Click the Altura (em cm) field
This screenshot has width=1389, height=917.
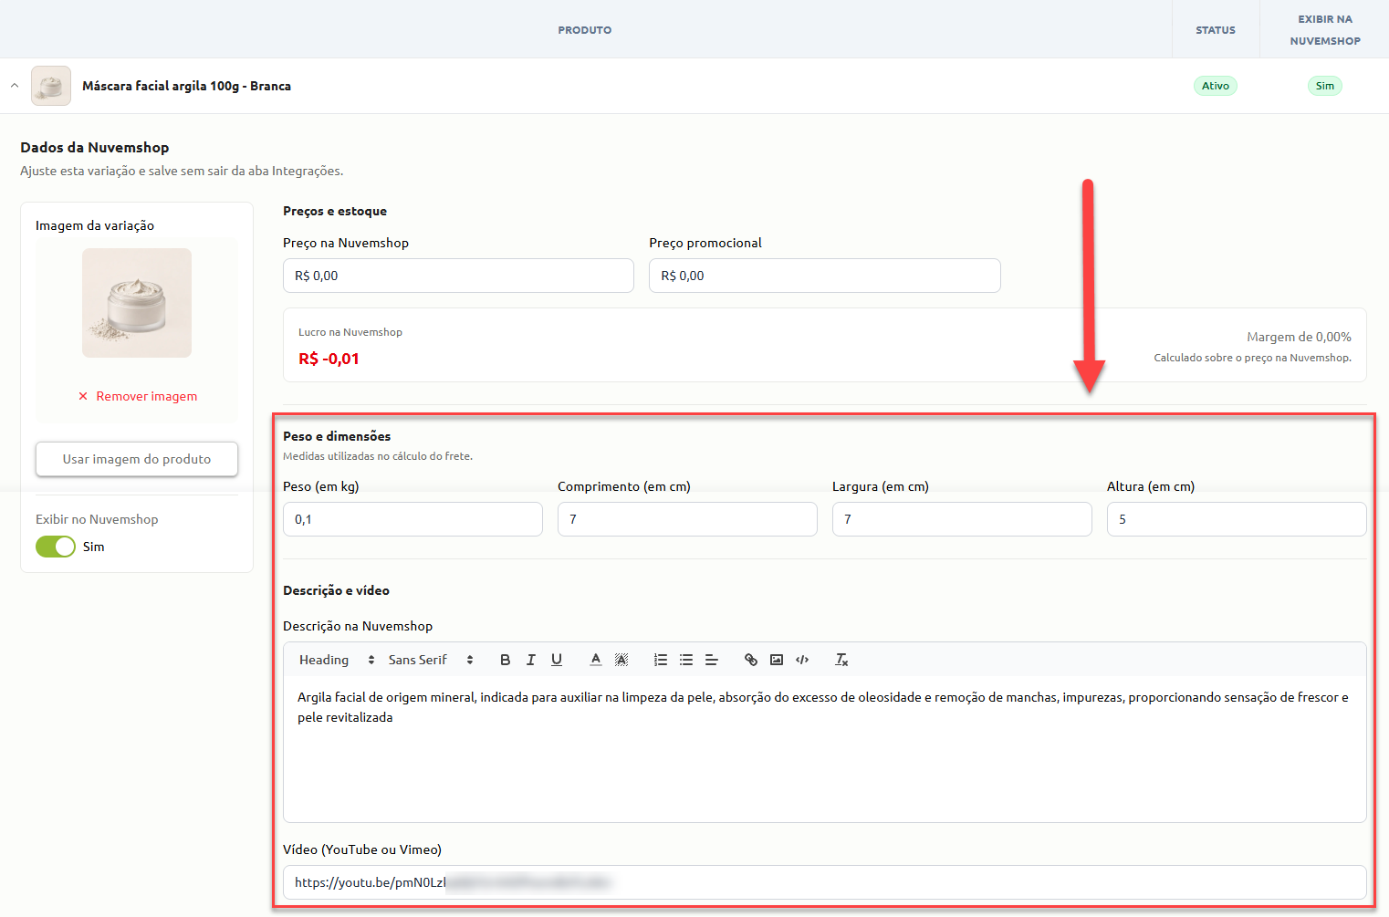point(1237,519)
